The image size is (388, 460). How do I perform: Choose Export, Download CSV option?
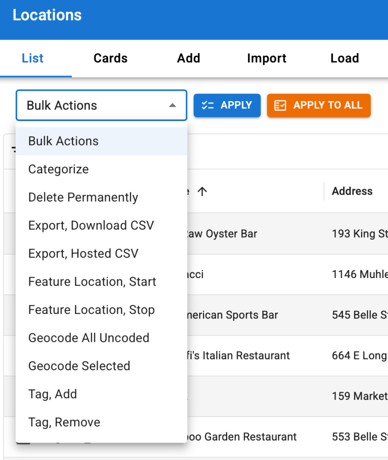pyautogui.click(x=101, y=226)
